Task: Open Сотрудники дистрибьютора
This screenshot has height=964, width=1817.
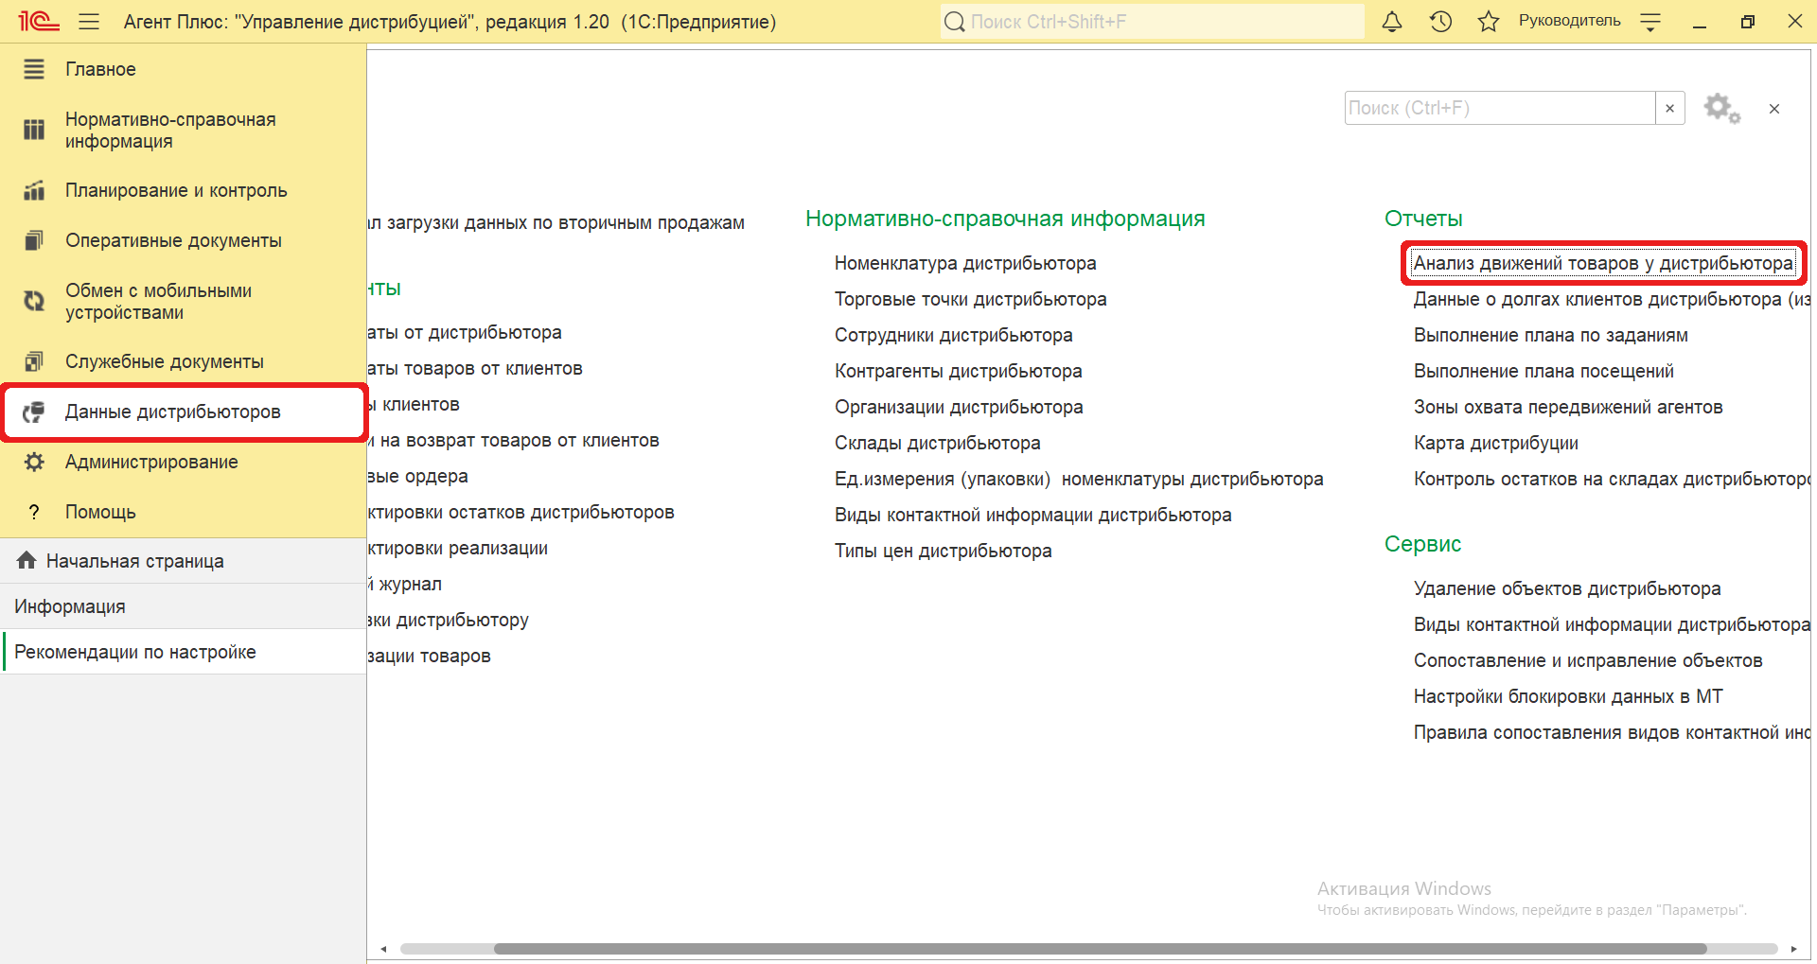Action: point(953,335)
